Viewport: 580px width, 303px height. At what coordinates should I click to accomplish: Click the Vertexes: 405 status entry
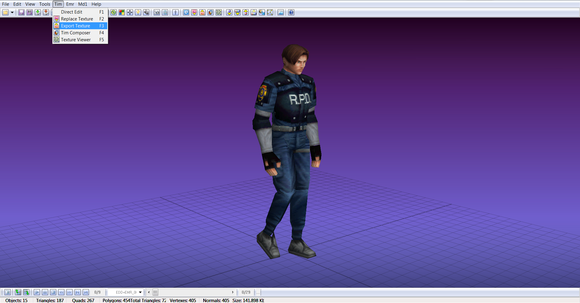tap(183, 300)
